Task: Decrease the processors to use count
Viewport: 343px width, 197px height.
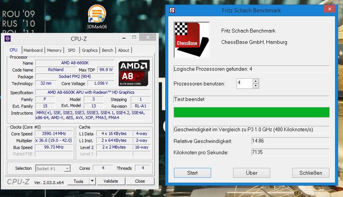Action: tap(255, 86)
